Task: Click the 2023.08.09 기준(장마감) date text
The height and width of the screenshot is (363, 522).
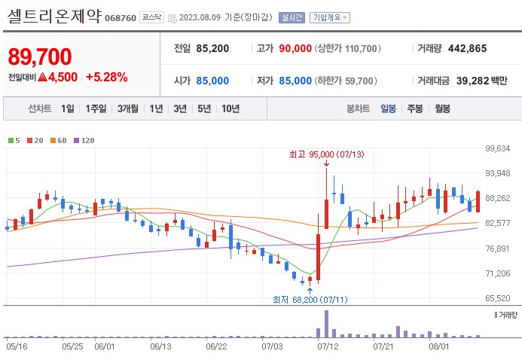Action: 226,17
